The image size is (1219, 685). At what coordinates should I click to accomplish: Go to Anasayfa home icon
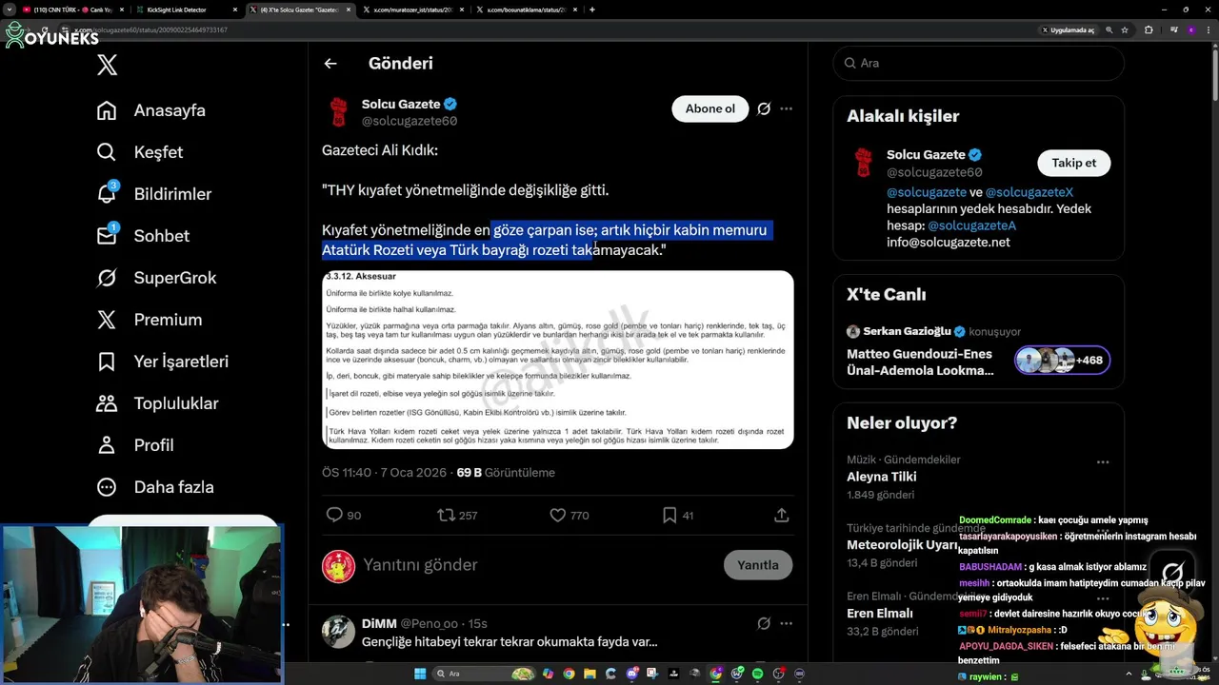[x=107, y=110]
